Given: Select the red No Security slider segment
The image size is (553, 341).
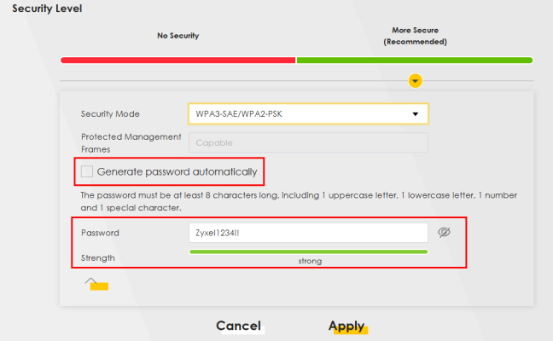Looking at the screenshot, I should point(178,61).
